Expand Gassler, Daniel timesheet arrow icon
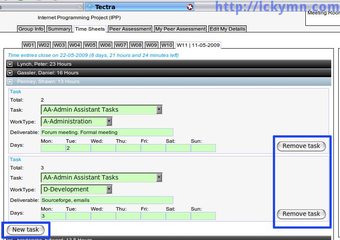This screenshot has height=240, width=340. (x=10, y=73)
